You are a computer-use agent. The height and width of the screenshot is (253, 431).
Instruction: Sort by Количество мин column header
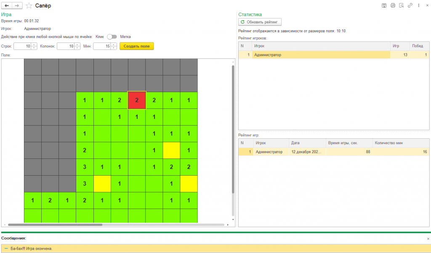pos(401,143)
